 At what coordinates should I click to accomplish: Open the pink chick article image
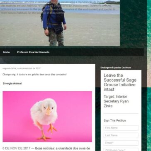click(x=47, y=117)
